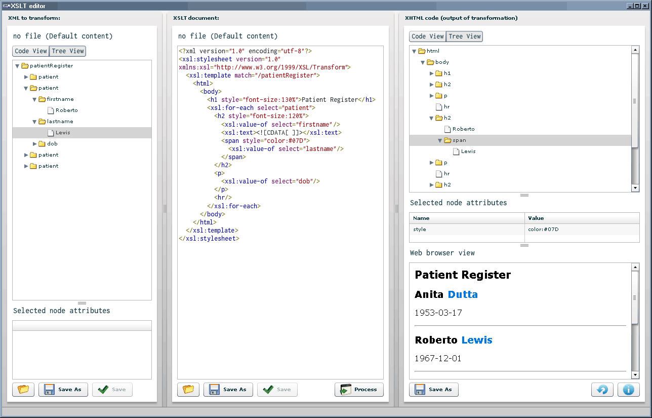This screenshot has height=418, width=652.
Task: Open the info icon button
Action: pos(629,390)
